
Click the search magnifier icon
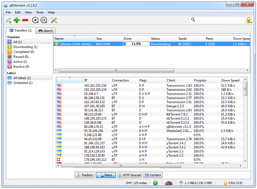coord(194,20)
